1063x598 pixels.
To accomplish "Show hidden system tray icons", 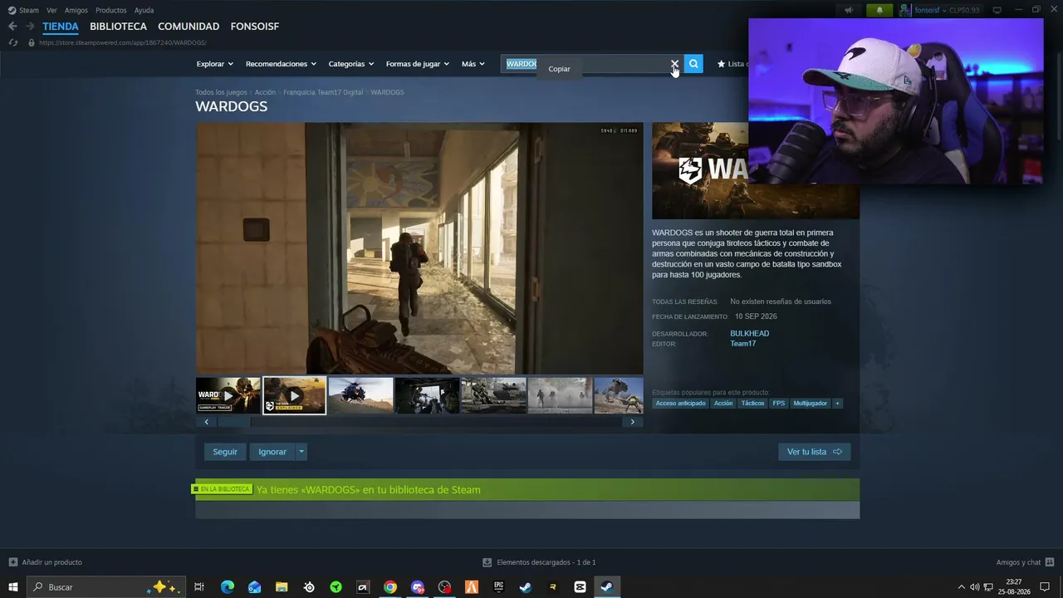I will point(962,587).
